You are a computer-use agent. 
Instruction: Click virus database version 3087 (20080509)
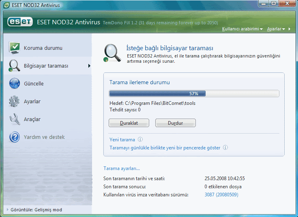221,195
